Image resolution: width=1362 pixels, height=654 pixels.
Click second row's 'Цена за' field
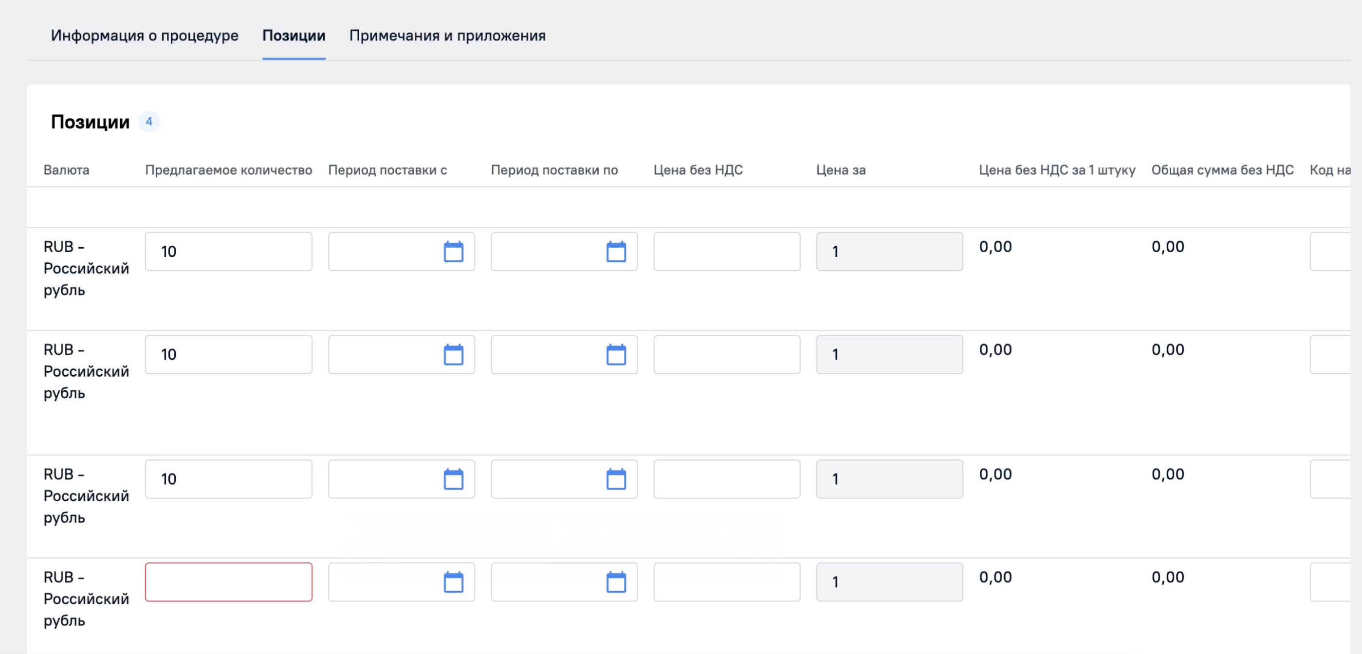click(x=889, y=355)
